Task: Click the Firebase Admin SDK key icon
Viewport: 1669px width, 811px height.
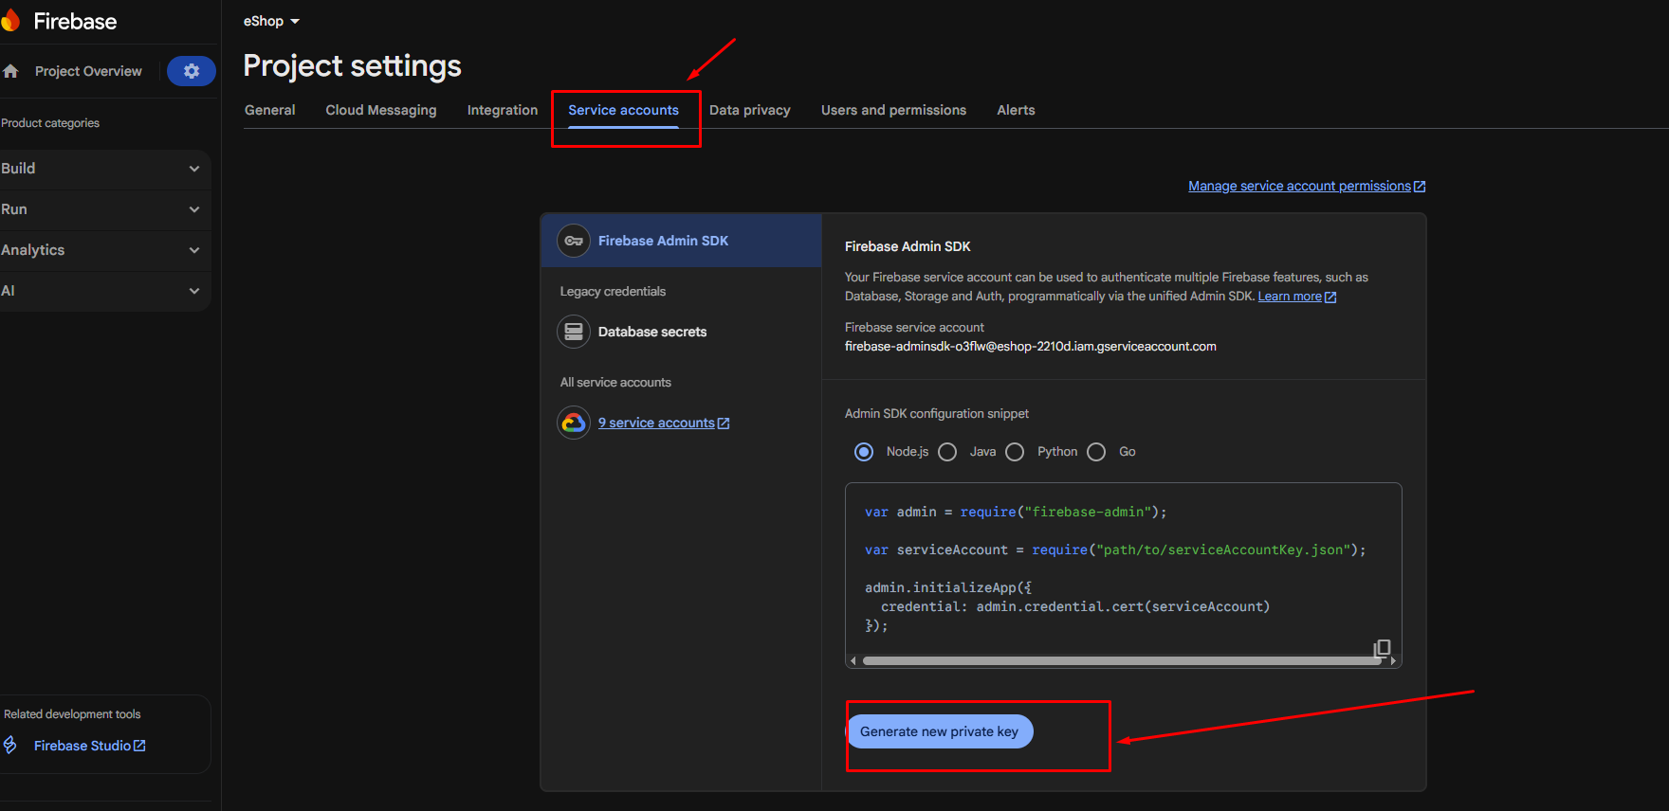Action: [x=574, y=241]
